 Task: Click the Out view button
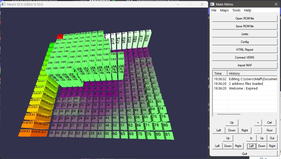click(x=272, y=138)
